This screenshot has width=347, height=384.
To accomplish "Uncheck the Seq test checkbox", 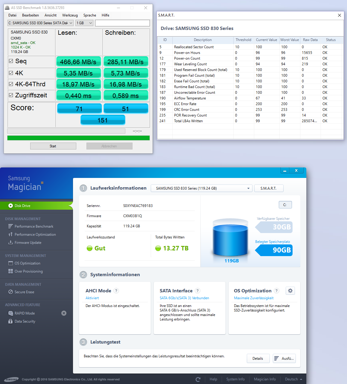I will 11,61.
